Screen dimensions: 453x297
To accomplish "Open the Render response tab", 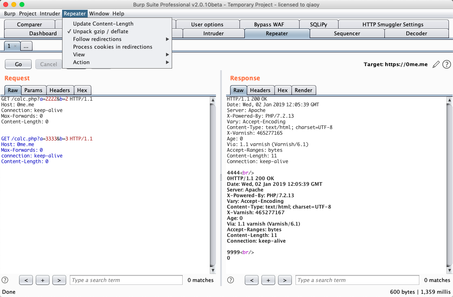I will [303, 90].
